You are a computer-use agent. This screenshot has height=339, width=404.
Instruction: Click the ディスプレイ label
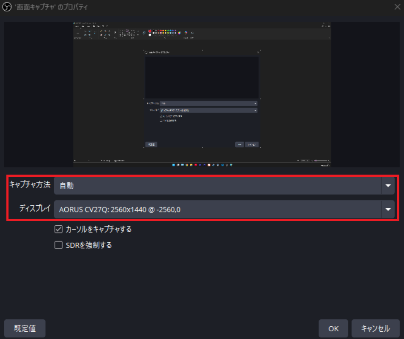pos(35,209)
